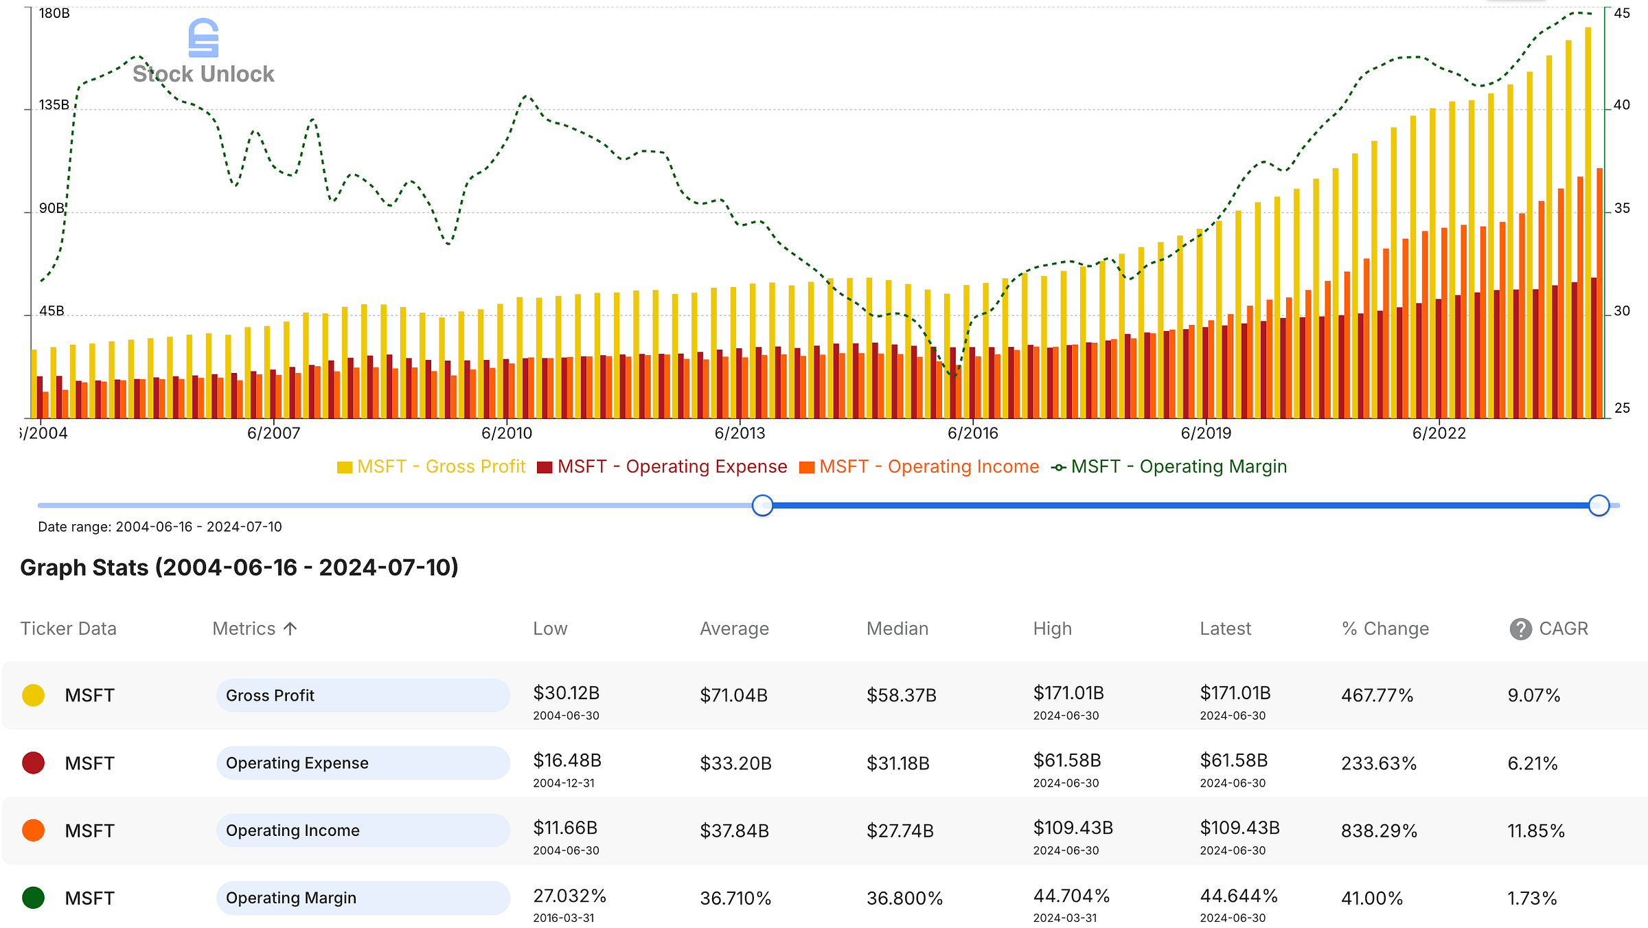Click the left date range slider handle
The height and width of the screenshot is (928, 1648).
click(762, 506)
